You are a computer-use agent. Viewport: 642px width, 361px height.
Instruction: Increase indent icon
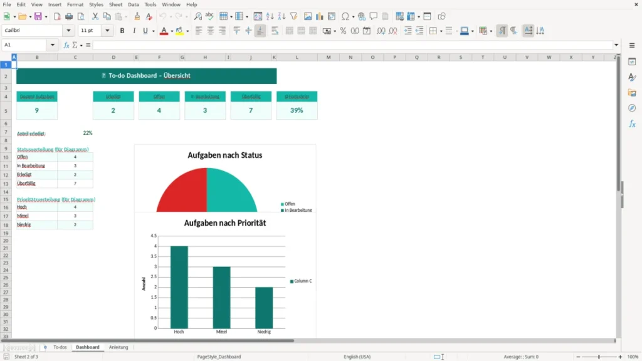[408, 31]
